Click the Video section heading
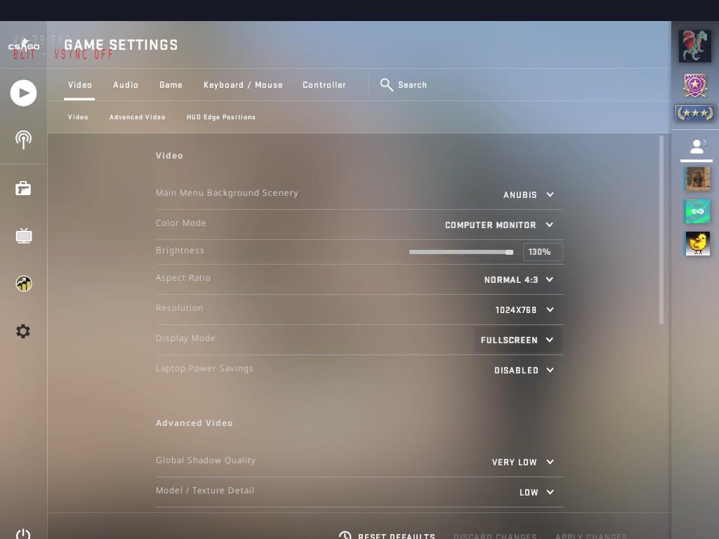The image size is (719, 539). 169,155
